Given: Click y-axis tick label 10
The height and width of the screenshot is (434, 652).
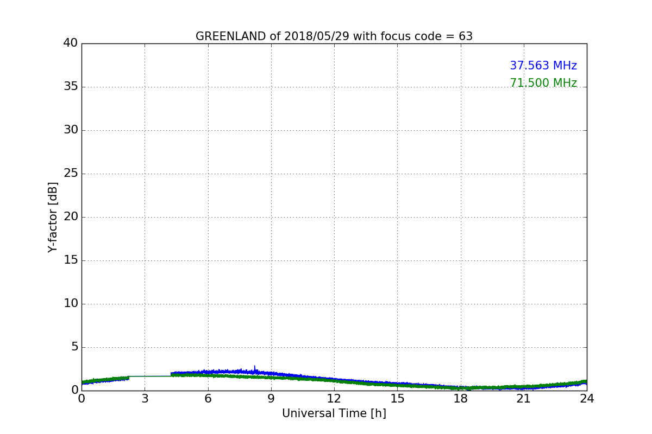Looking at the screenshot, I should 71,303.
